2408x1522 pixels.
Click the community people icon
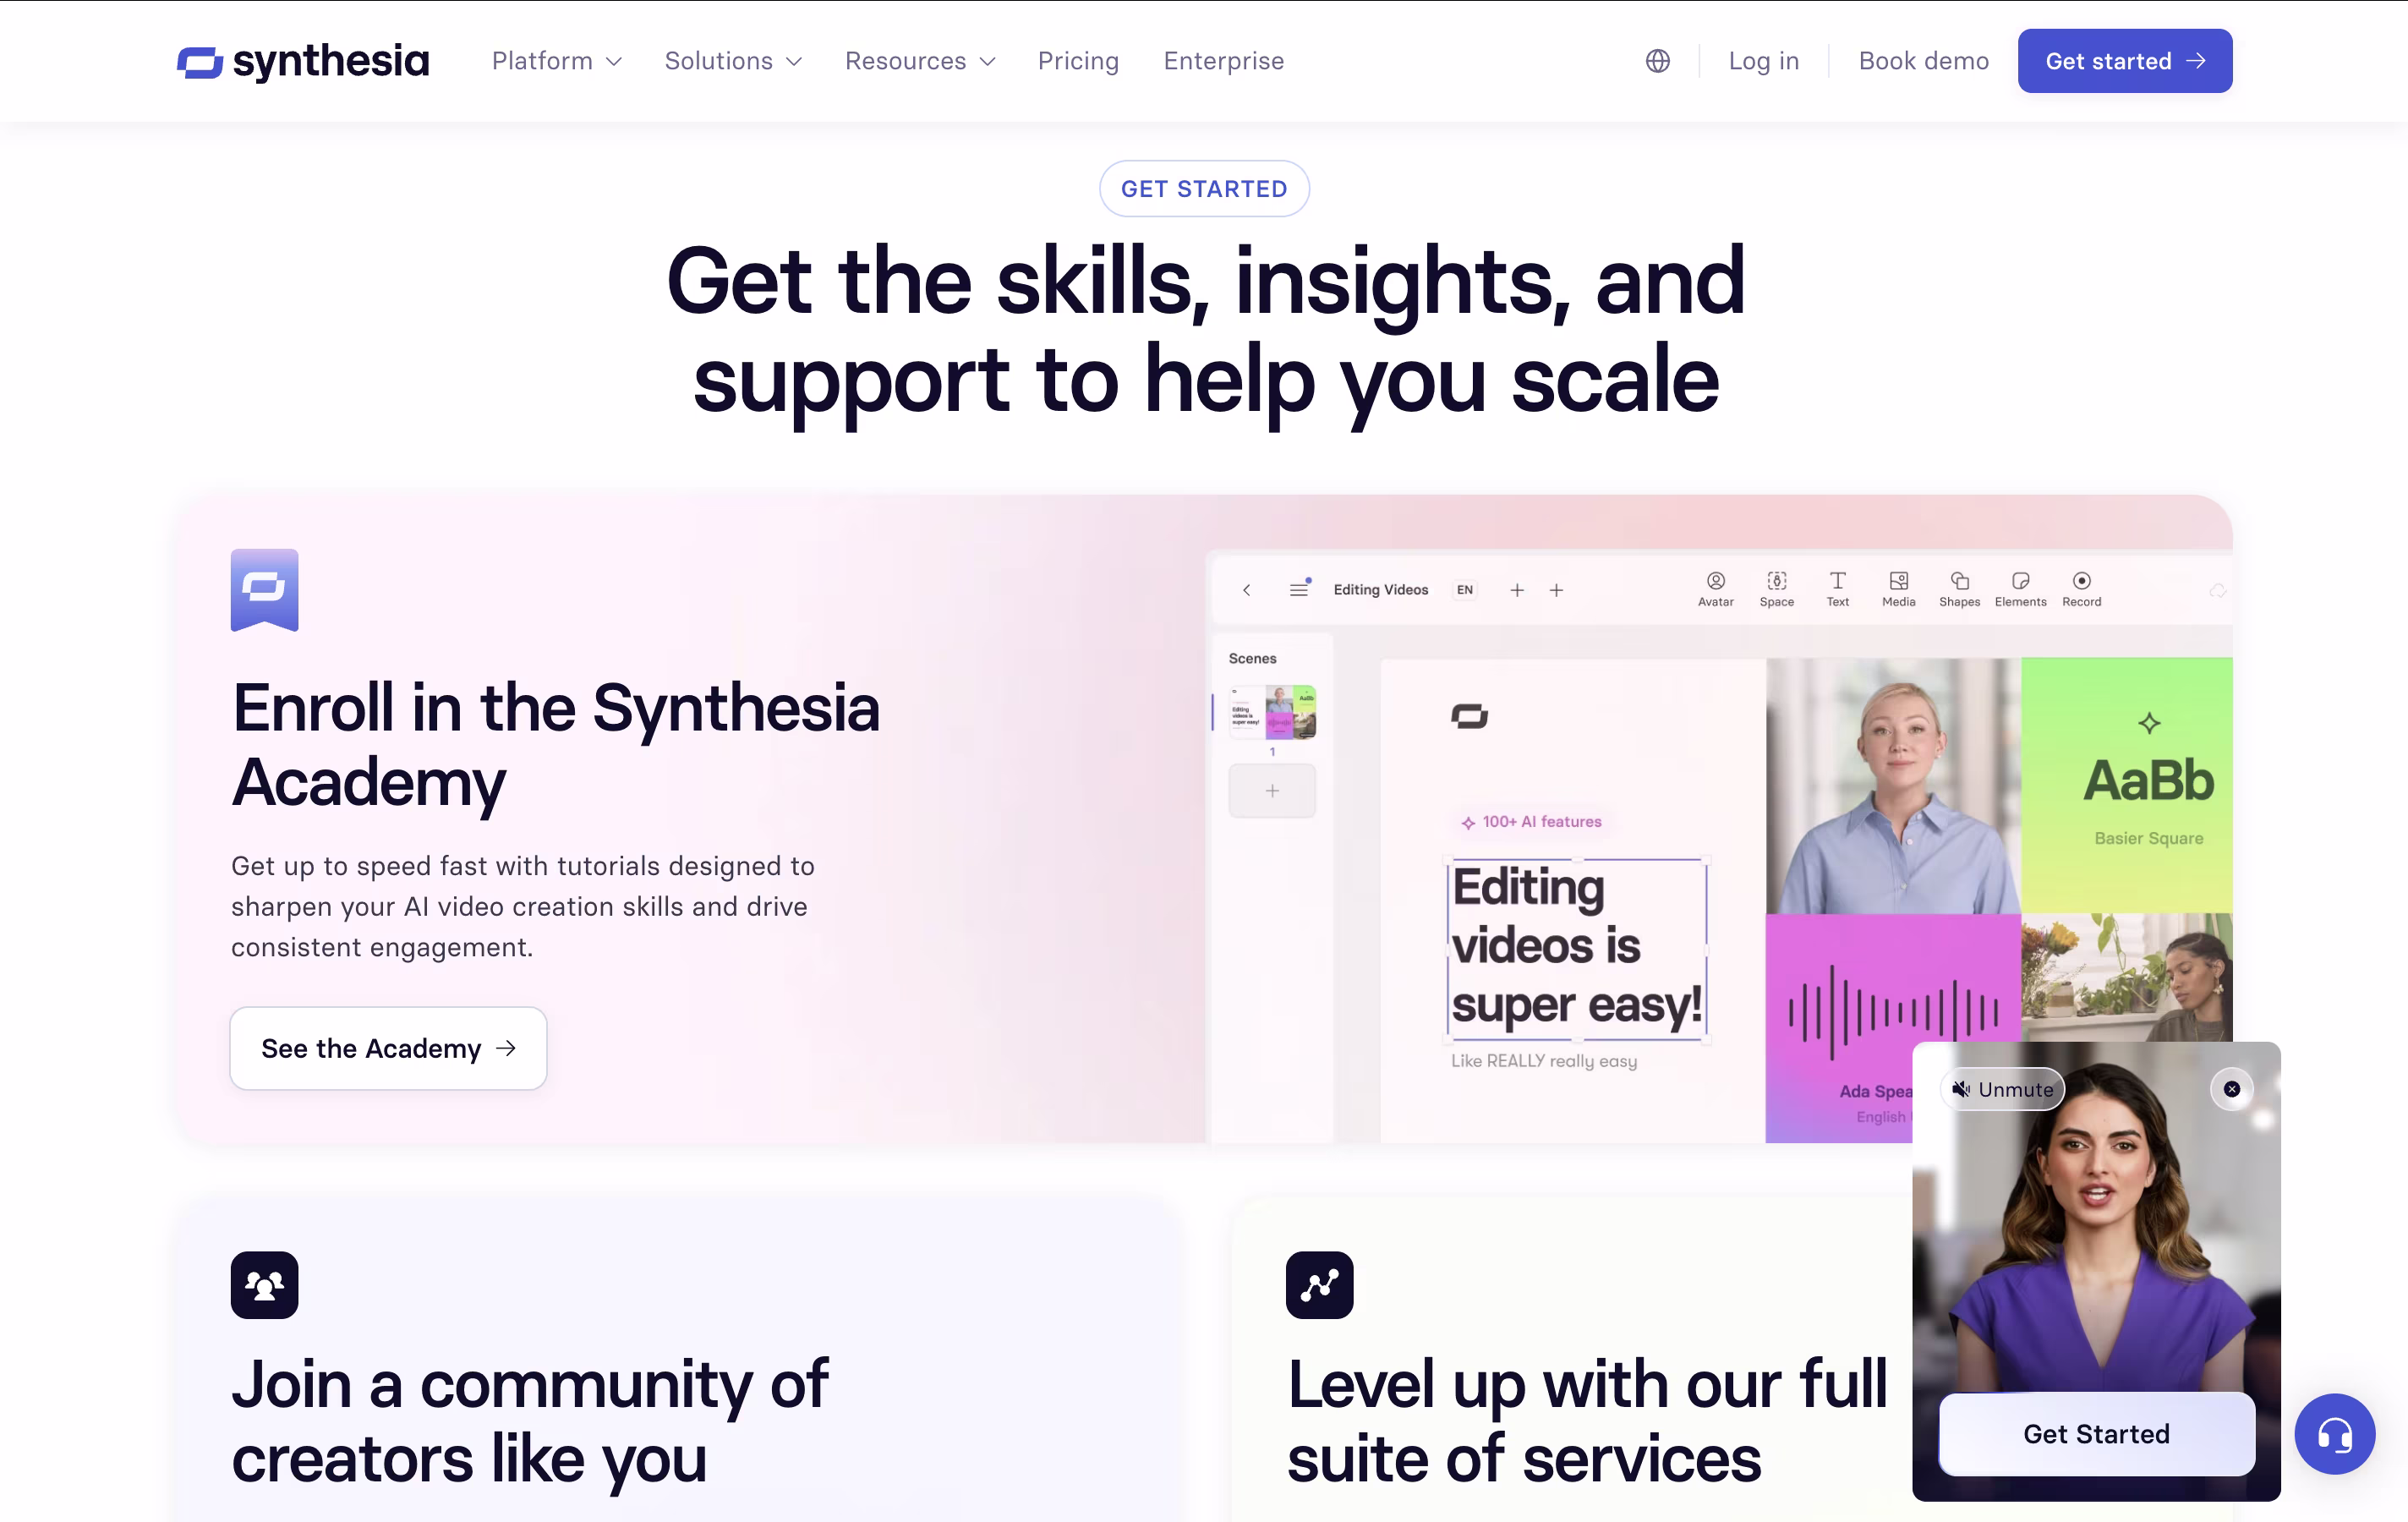pos(264,1285)
